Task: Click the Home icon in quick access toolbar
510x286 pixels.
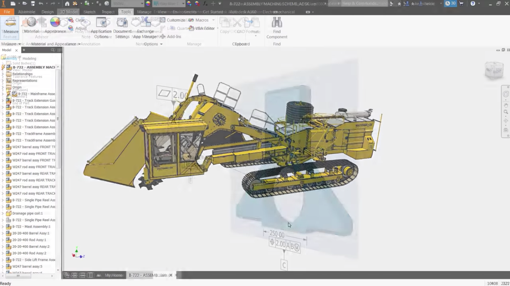Action: (67, 4)
